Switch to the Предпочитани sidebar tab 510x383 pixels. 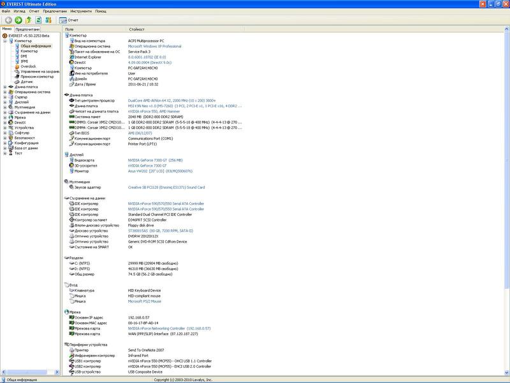coord(27,29)
